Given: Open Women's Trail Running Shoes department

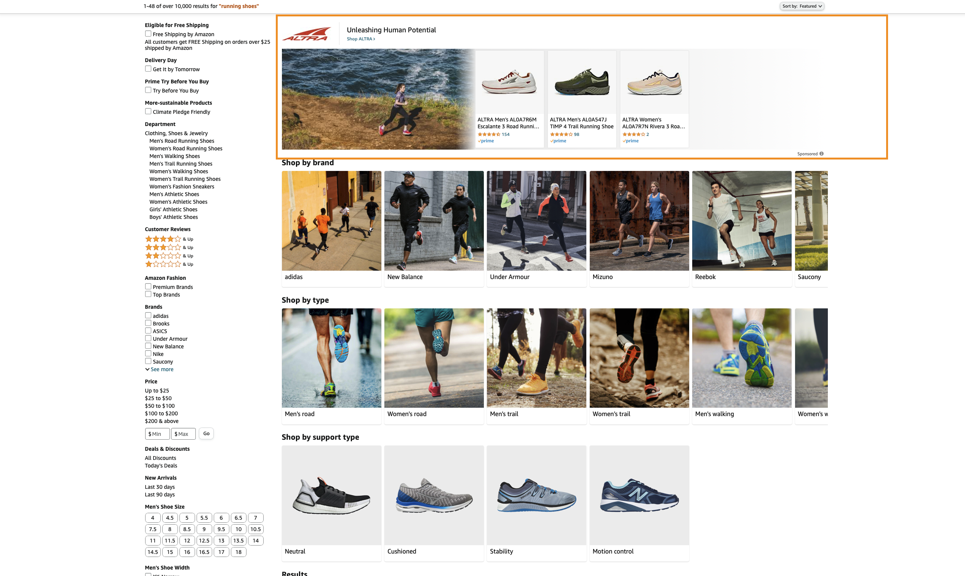Looking at the screenshot, I should click(x=185, y=179).
